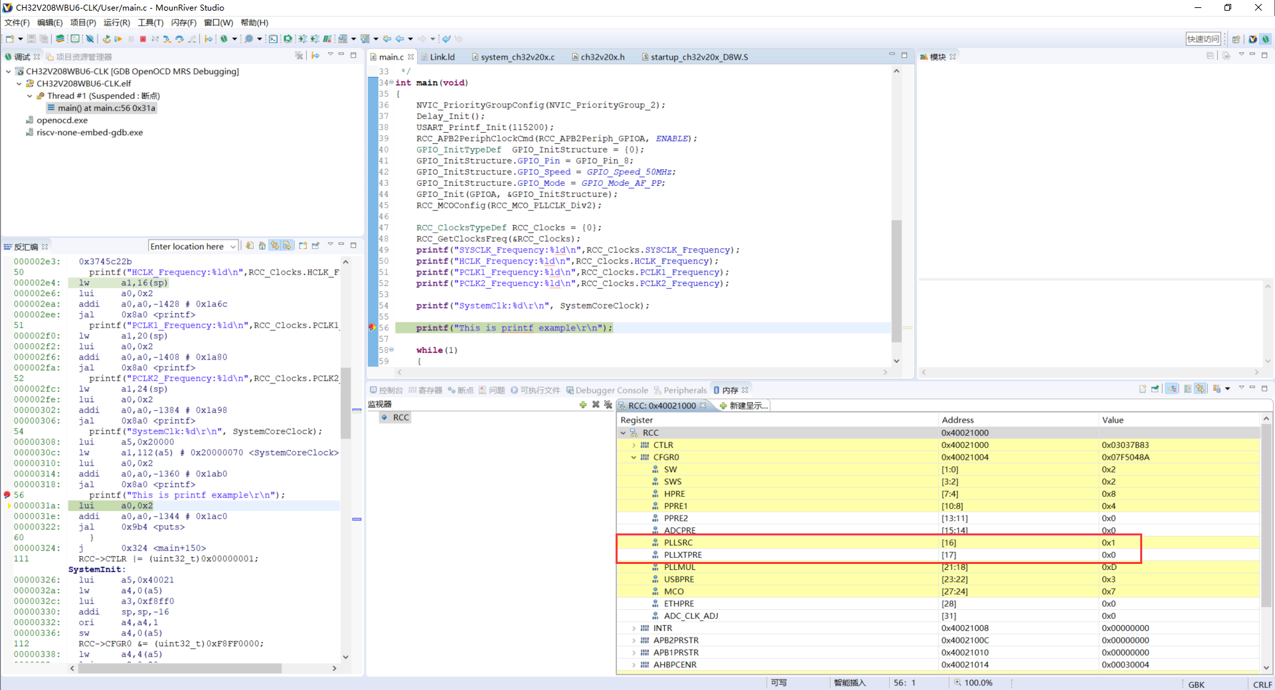
Task: Click the red Terminate debug button
Action: coord(142,39)
